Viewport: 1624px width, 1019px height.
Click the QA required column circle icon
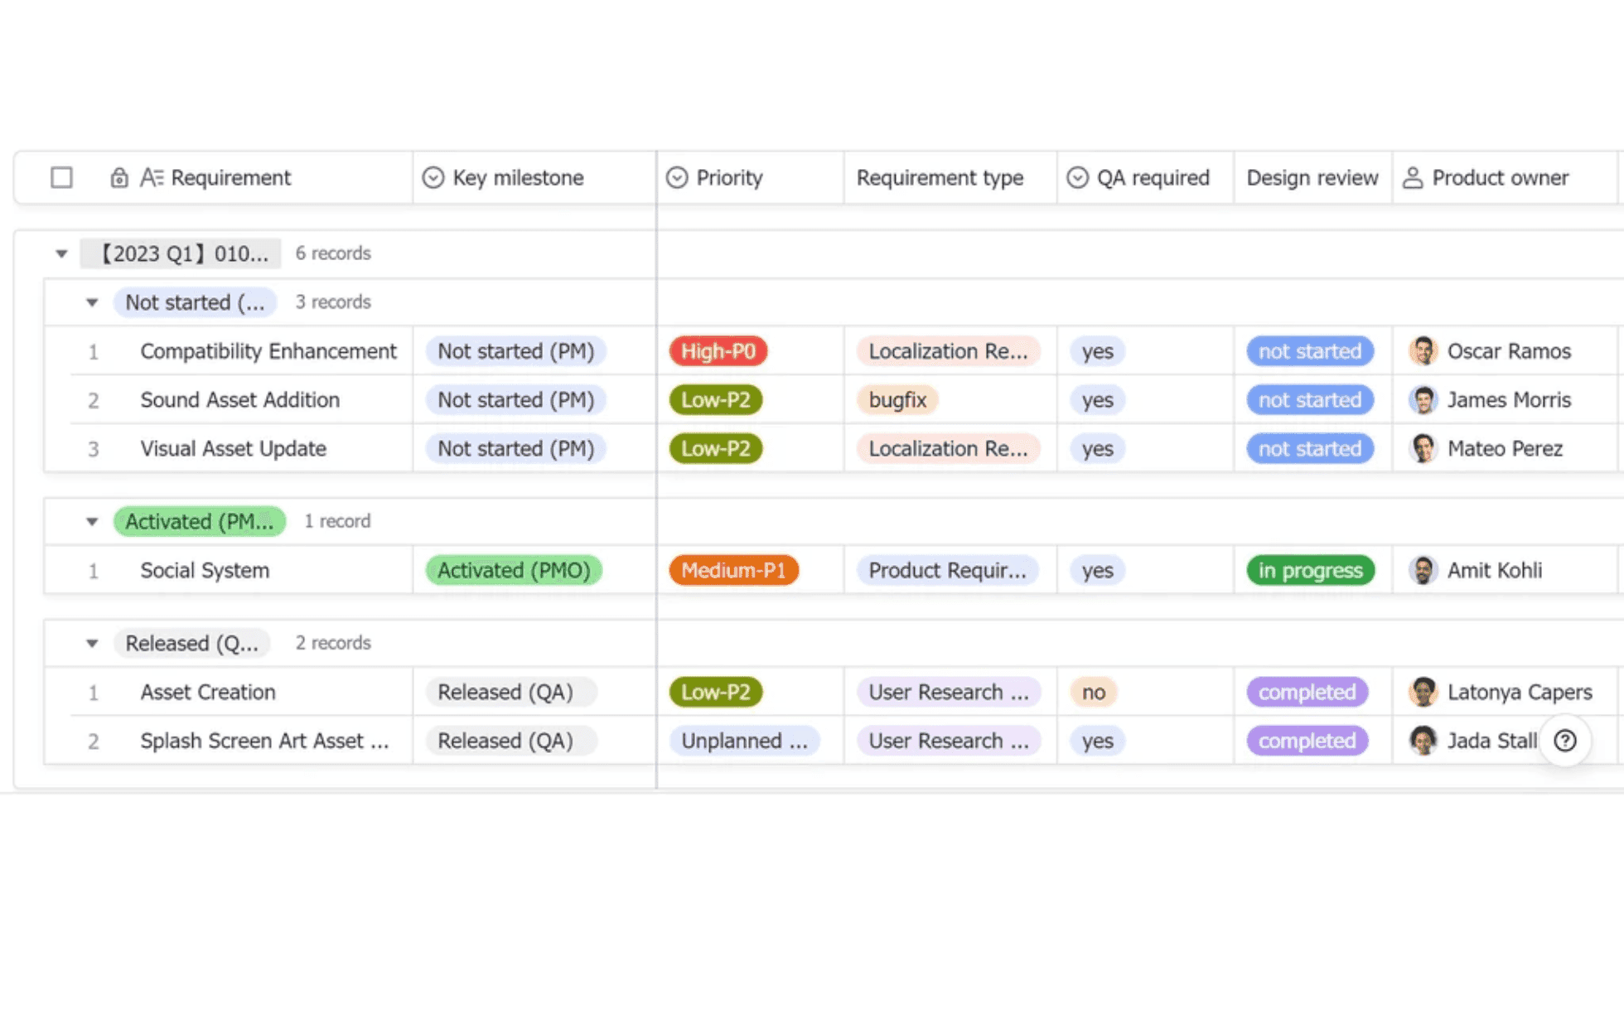(1077, 177)
